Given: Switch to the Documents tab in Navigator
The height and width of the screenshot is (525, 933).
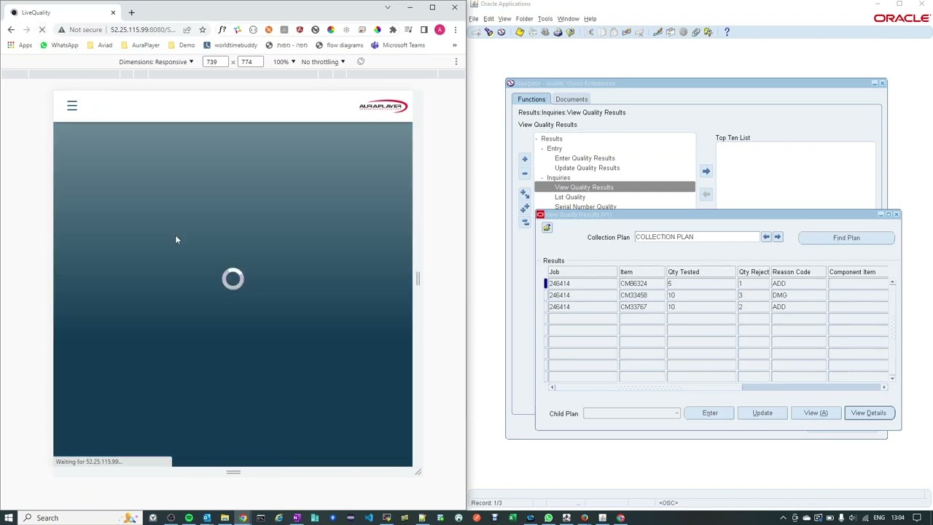Looking at the screenshot, I should click(x=571, y=99).
